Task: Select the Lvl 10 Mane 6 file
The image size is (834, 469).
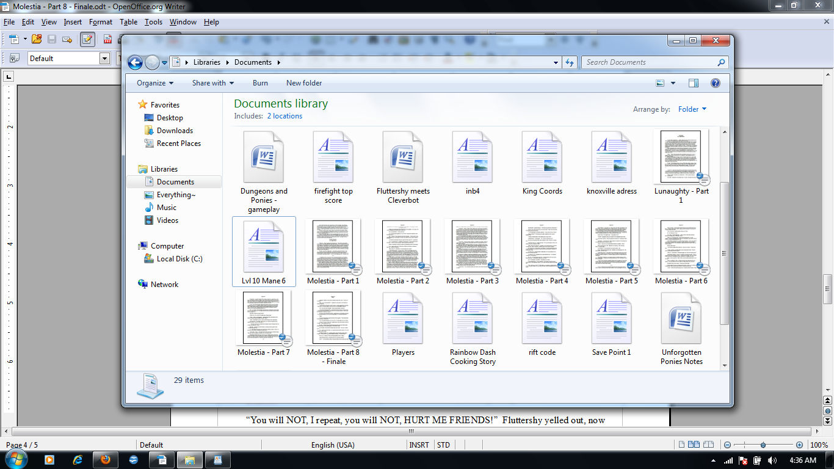Action: click(x=264, y=252)
